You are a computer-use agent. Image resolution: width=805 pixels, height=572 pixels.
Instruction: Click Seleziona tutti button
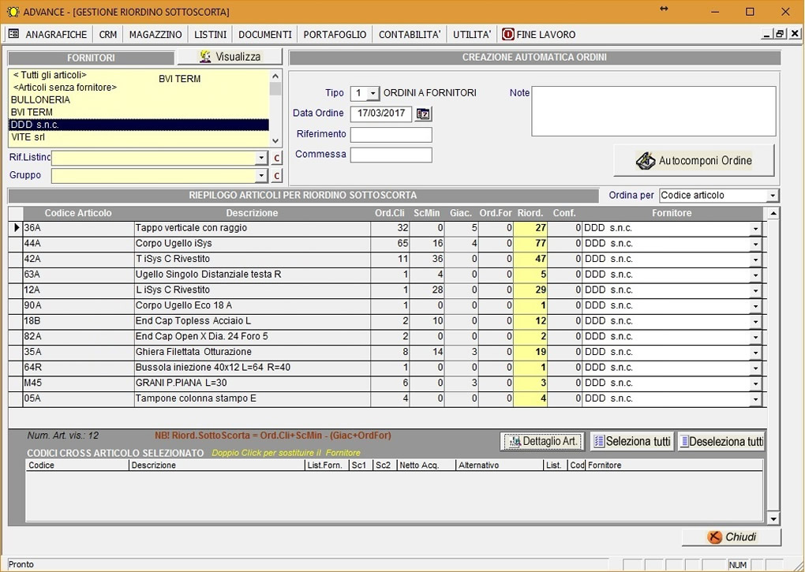(x=632, y=441)
